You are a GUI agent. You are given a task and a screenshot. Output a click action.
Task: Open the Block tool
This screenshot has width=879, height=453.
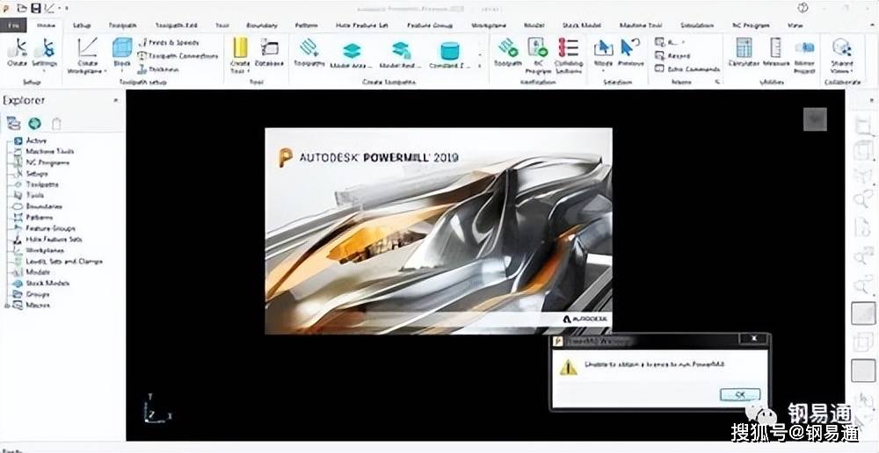[x=121, y=54]
